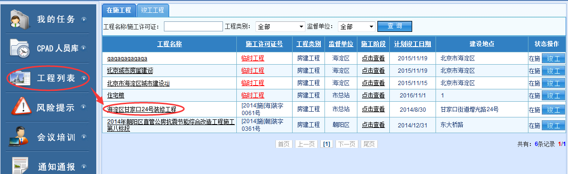568x174 pixels.
Task: Open project 海淀区甘家口24号装修工程 link
Action: click(x=141, y=109)
